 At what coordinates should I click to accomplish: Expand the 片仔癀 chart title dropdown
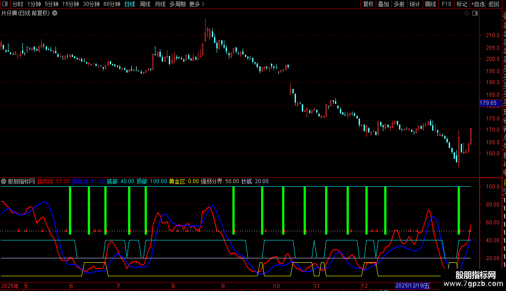coord(55,13)
